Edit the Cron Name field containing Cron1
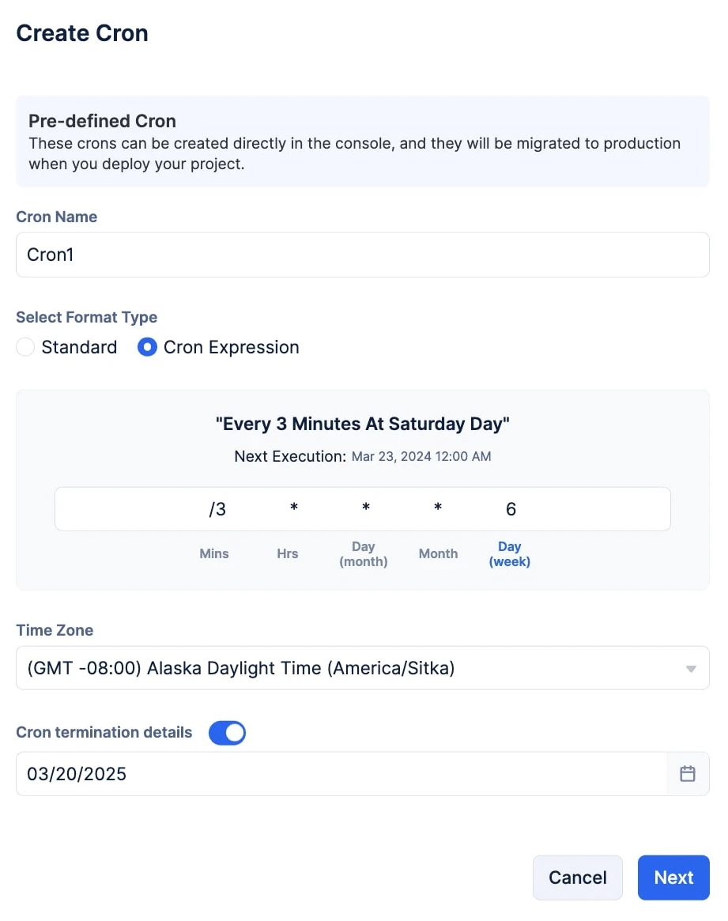Image resolution: width=728 pixels, height=921 pixels. 363,255
